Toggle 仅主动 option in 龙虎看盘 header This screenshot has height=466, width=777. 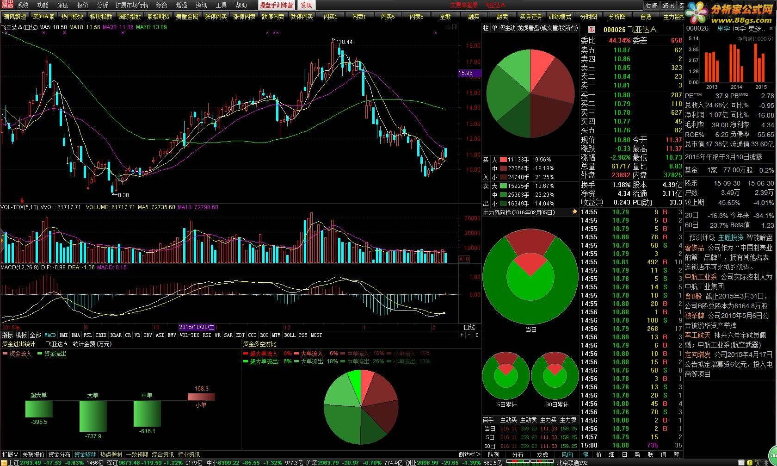coord(507,28)
